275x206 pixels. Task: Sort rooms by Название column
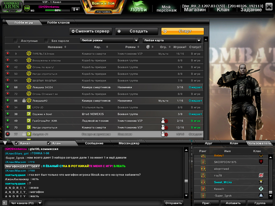57,47
